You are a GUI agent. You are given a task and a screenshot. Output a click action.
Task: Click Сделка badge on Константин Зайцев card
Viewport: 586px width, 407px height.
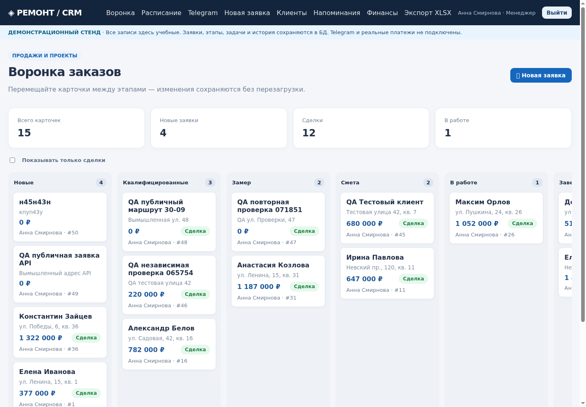click(x=86, y=338)
